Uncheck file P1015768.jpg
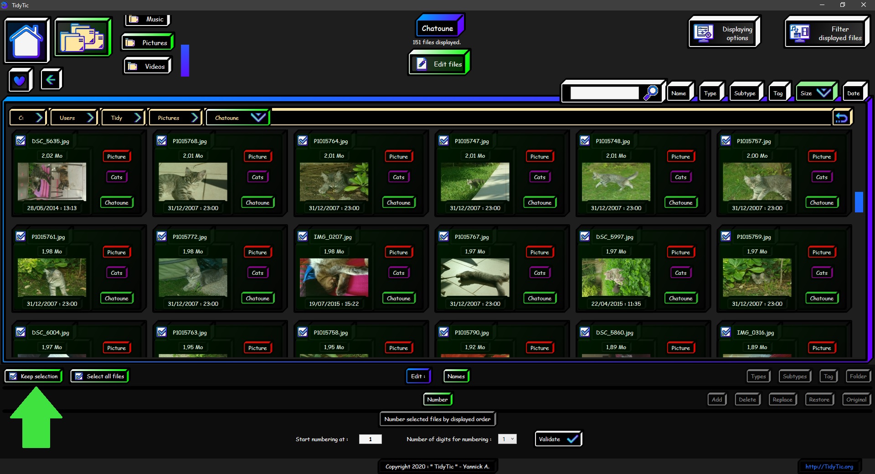The height and width of the screenshot is (474, 875). click(162, 141)
